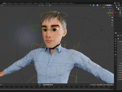Select the Layout workspace tab

4,3
